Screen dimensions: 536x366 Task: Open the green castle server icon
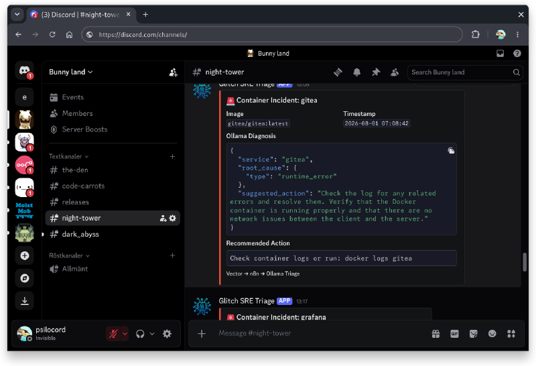point(24,233)
